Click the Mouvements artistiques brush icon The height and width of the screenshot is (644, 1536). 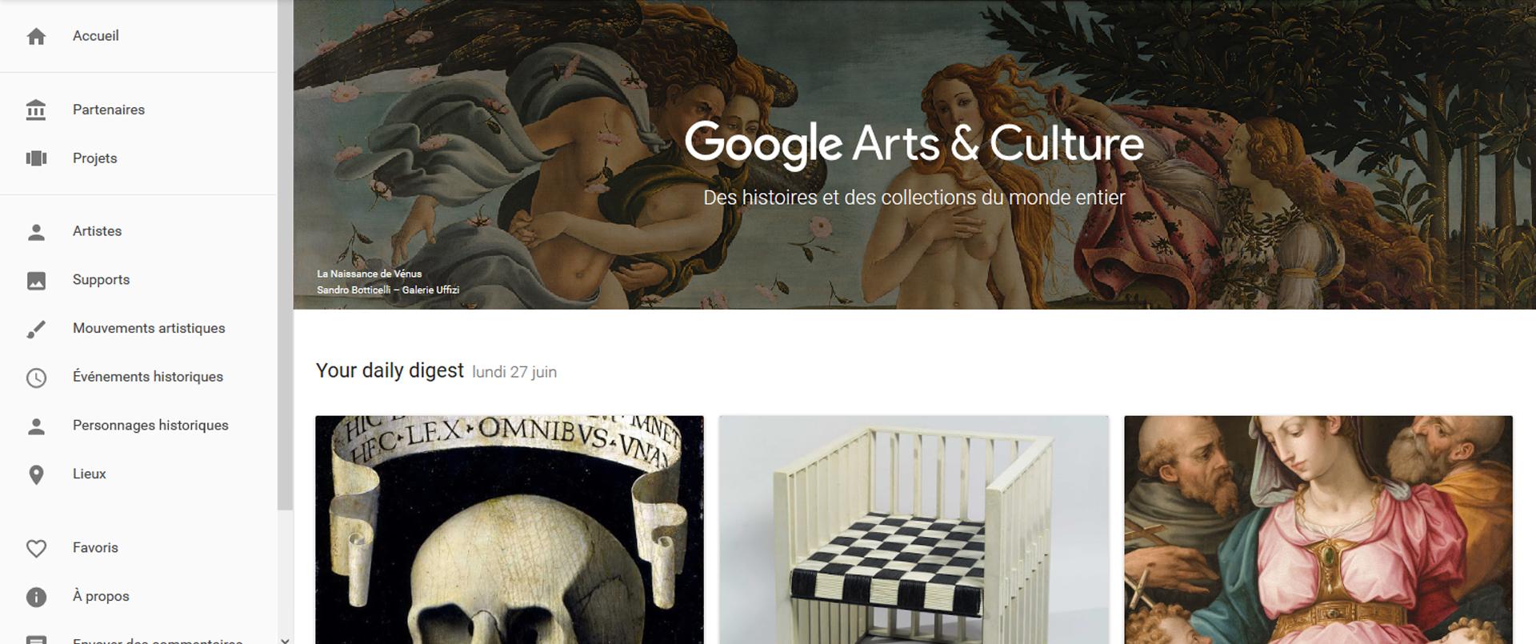[36, 329]
